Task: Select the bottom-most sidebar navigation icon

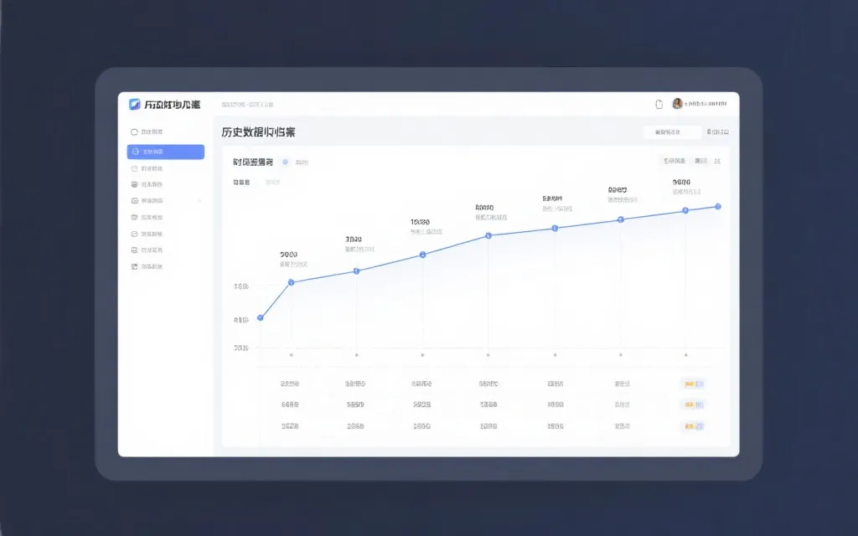Action: tap(133, 266)
